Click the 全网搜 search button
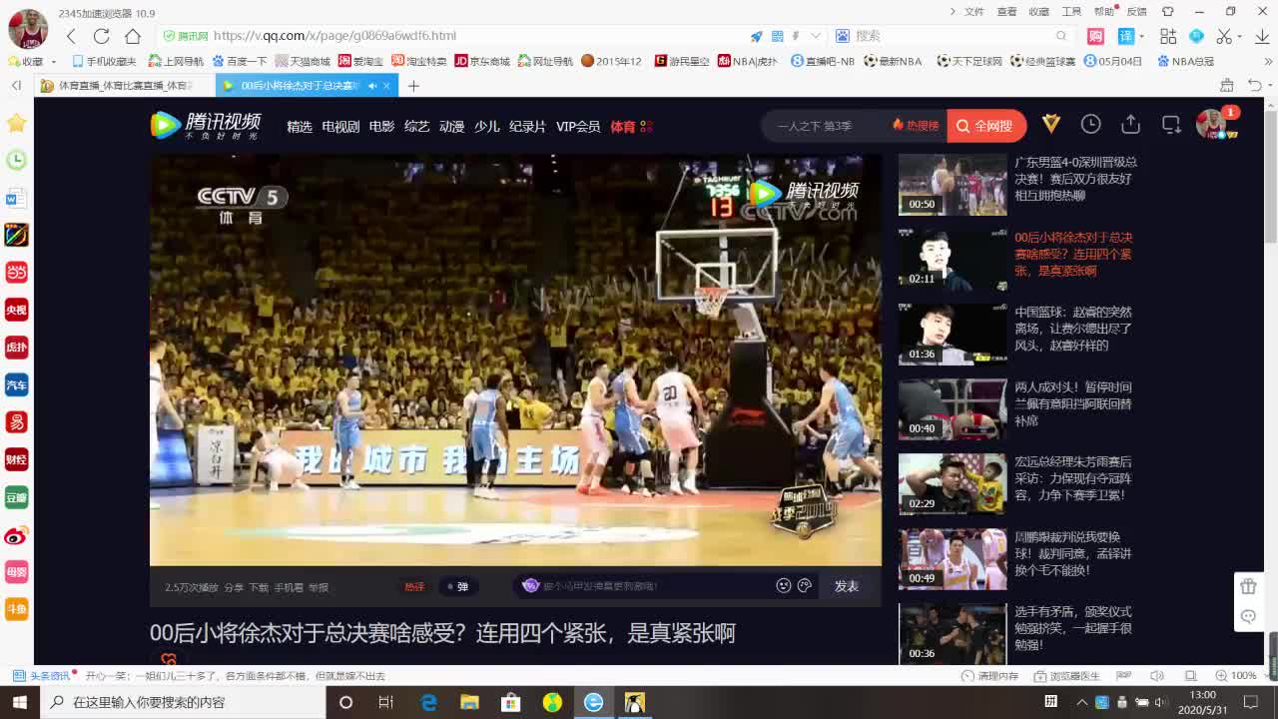The height and width of the screenshot is (719, 1278). tap(985, 126)
